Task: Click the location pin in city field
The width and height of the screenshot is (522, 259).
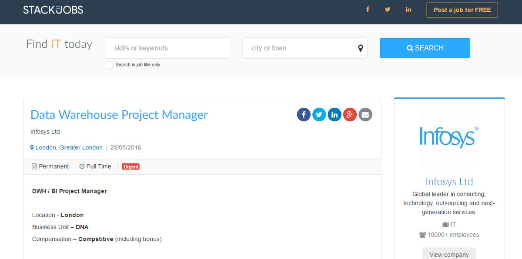Action: click(360, 48)
